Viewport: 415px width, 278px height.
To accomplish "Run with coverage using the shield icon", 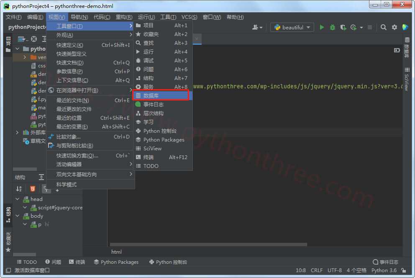I will pos(343,27).
